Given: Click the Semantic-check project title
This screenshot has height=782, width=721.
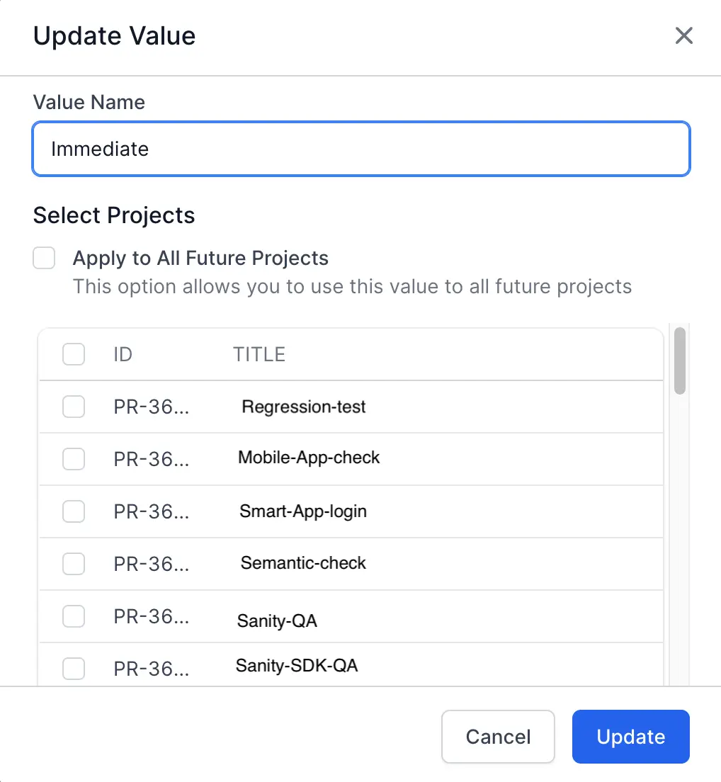Looking at the screenshot, I should click(303, 563).
